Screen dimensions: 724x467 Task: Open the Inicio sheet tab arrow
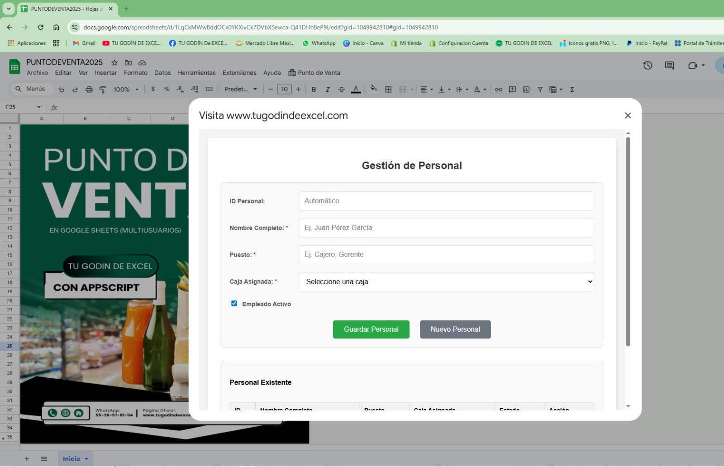pos(86,458)
